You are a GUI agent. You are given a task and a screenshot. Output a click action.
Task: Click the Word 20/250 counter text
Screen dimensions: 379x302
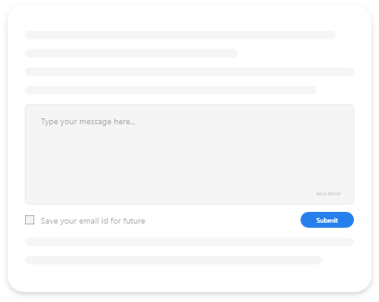pyautogui.click(x=328, y=194)
